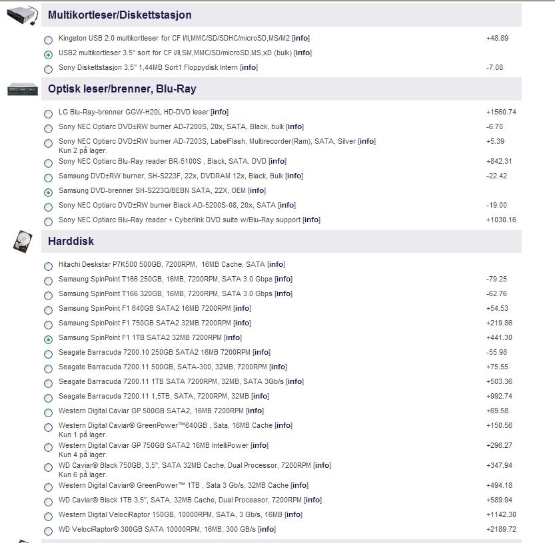555x543 pixels.
Task: Select Kingston USB 2.0 multikortleser radio button
Action: (x=48, y=40)
